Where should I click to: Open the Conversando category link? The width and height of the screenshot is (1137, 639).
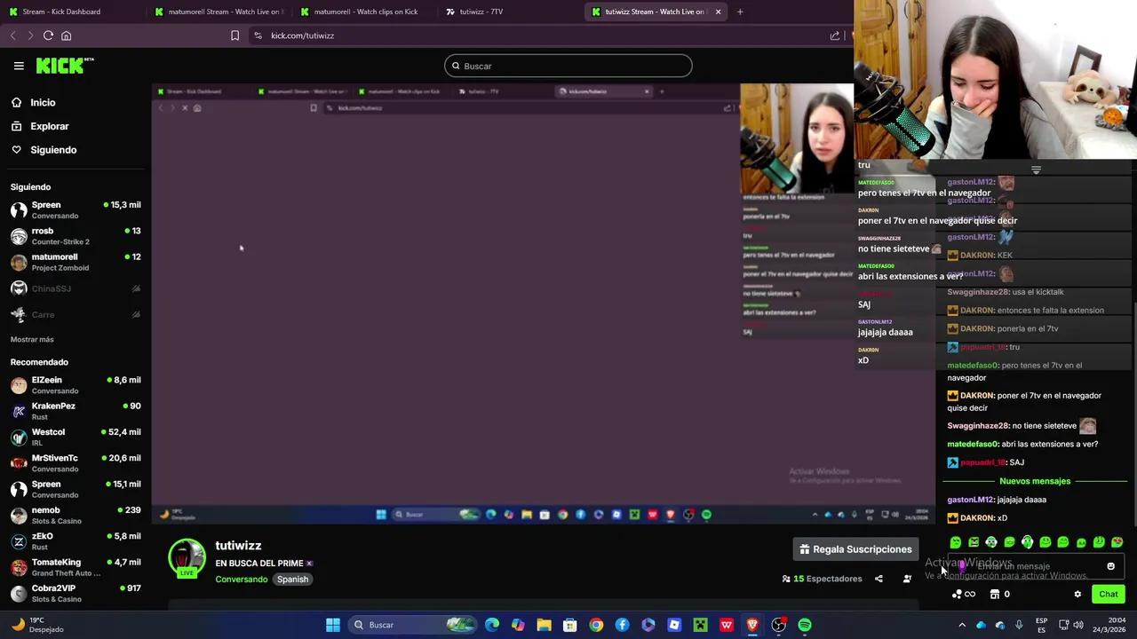tap(242, 580)
